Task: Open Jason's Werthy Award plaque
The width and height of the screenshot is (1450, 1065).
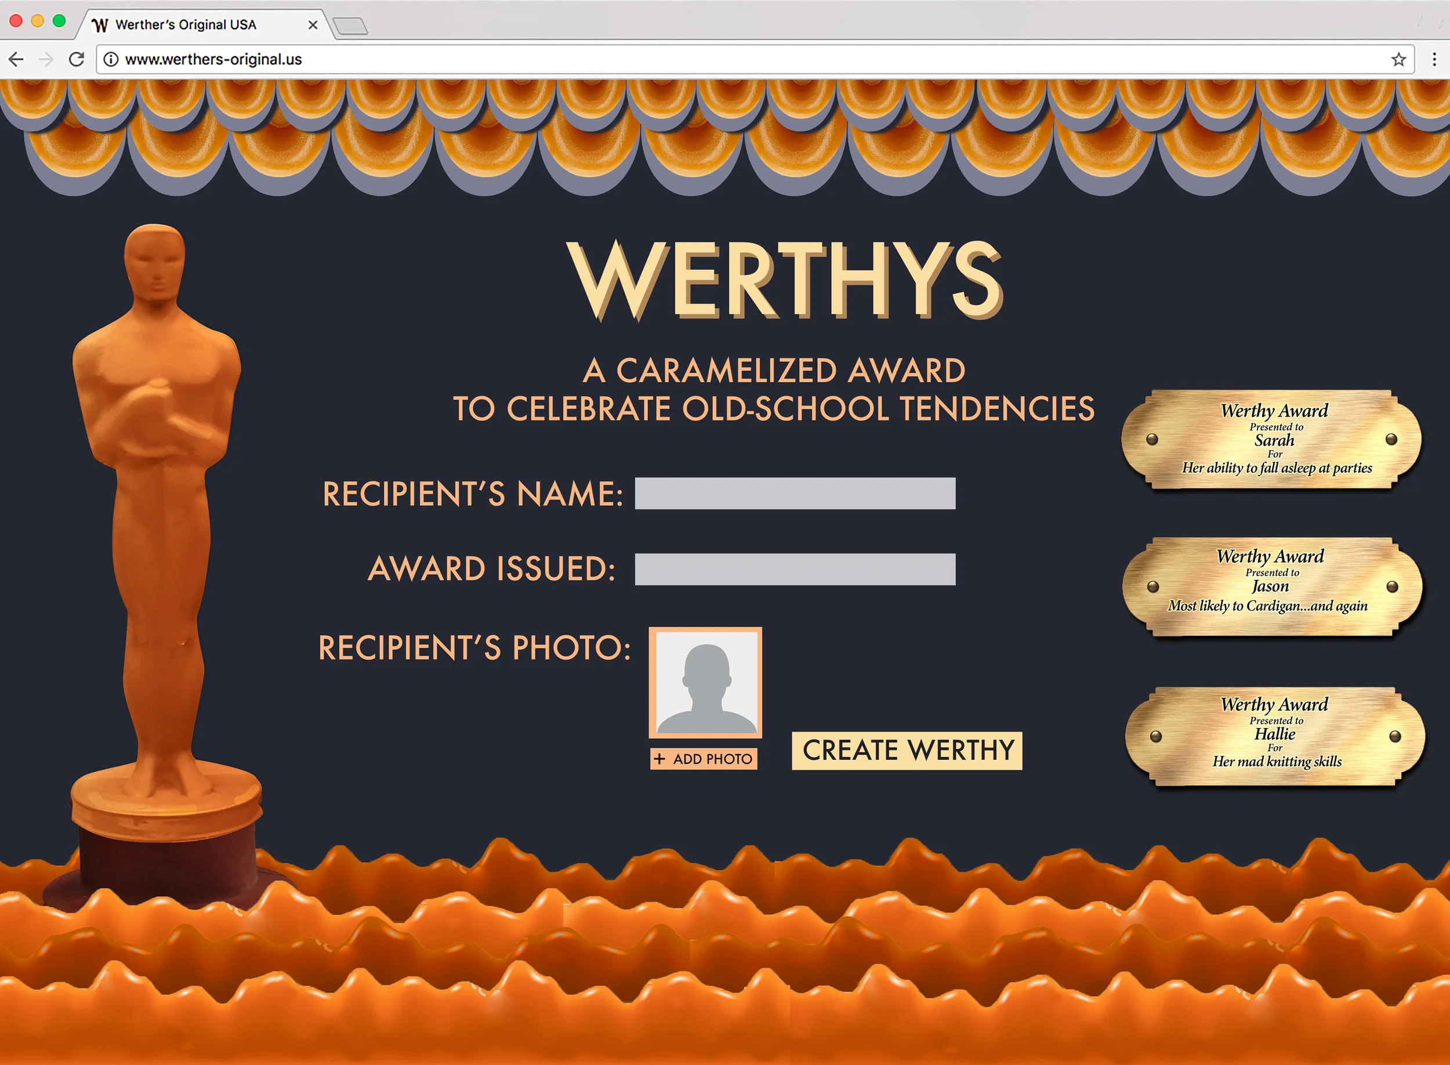Action: click(1272, 586)
